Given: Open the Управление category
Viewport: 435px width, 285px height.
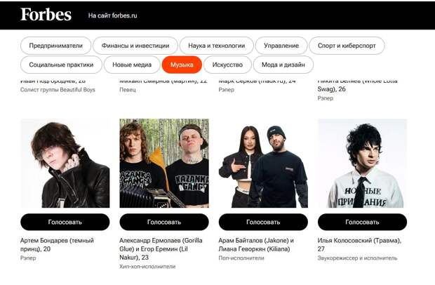Looking at the screenshot, I should pos(281,46).
